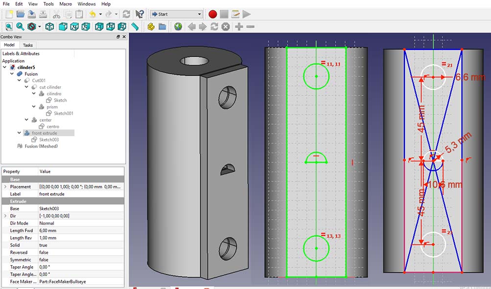Select the Isometric view cube icon
This screenshot has height=289, width=491.
[50, 26]
